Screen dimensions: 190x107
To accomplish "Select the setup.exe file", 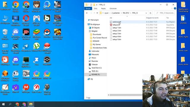I will (x=116, y=25).
